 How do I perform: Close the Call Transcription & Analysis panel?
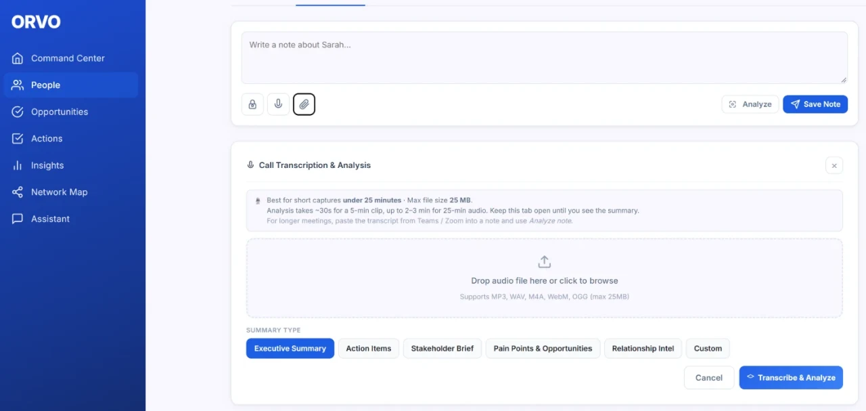(x=834, y=165)
